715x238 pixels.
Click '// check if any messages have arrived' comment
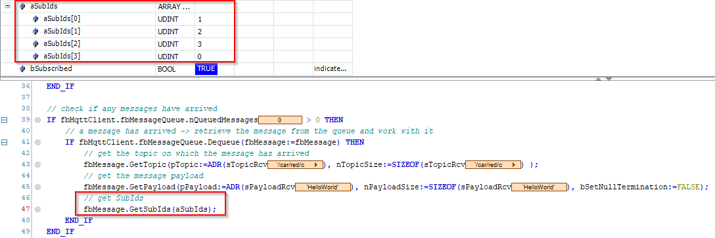[132, 109]
